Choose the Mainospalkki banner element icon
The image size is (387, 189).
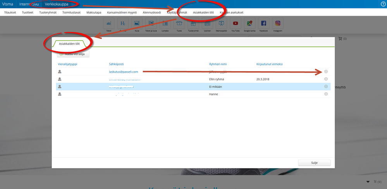(221, 23)
